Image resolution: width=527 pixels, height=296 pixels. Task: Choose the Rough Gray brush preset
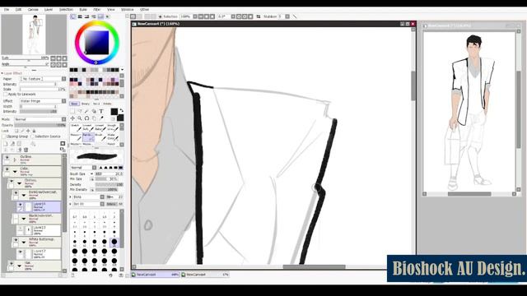pos(112,127)
